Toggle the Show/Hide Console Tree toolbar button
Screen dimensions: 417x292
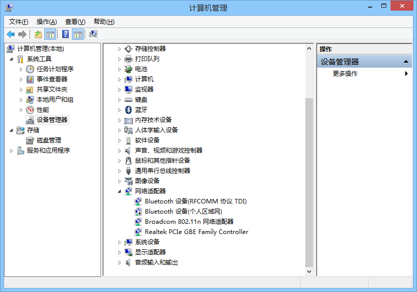(50, 34)
